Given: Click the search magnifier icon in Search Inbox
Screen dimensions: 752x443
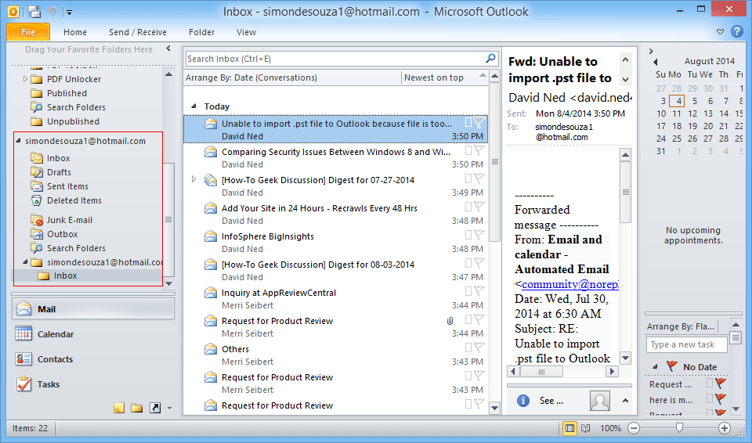Looking at the screenshot, I should point(490,59).
